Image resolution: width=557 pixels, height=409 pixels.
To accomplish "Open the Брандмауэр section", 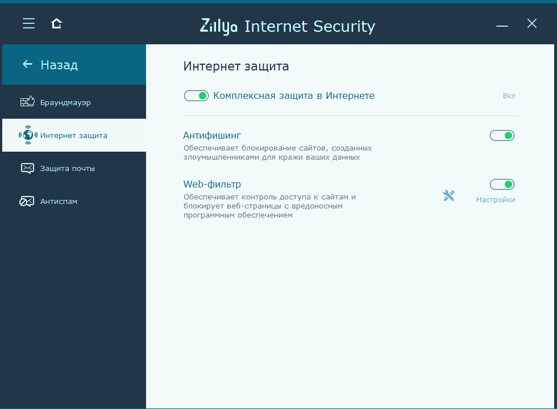I will click(65, 103).
